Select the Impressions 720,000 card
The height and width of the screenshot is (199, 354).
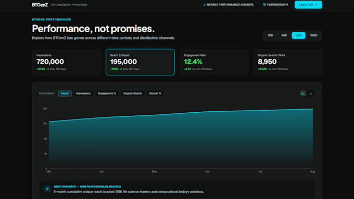click(x=66, y=62)
